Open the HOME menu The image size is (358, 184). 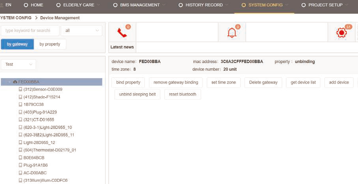(x=33, y=5)
